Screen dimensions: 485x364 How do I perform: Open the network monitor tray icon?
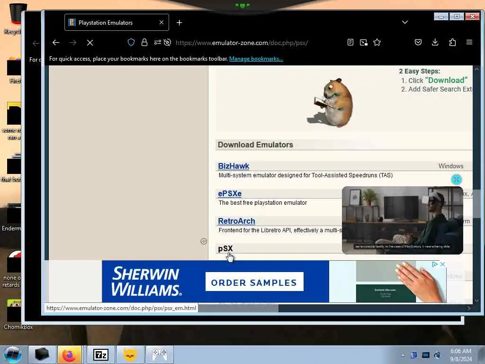point(426,355)
